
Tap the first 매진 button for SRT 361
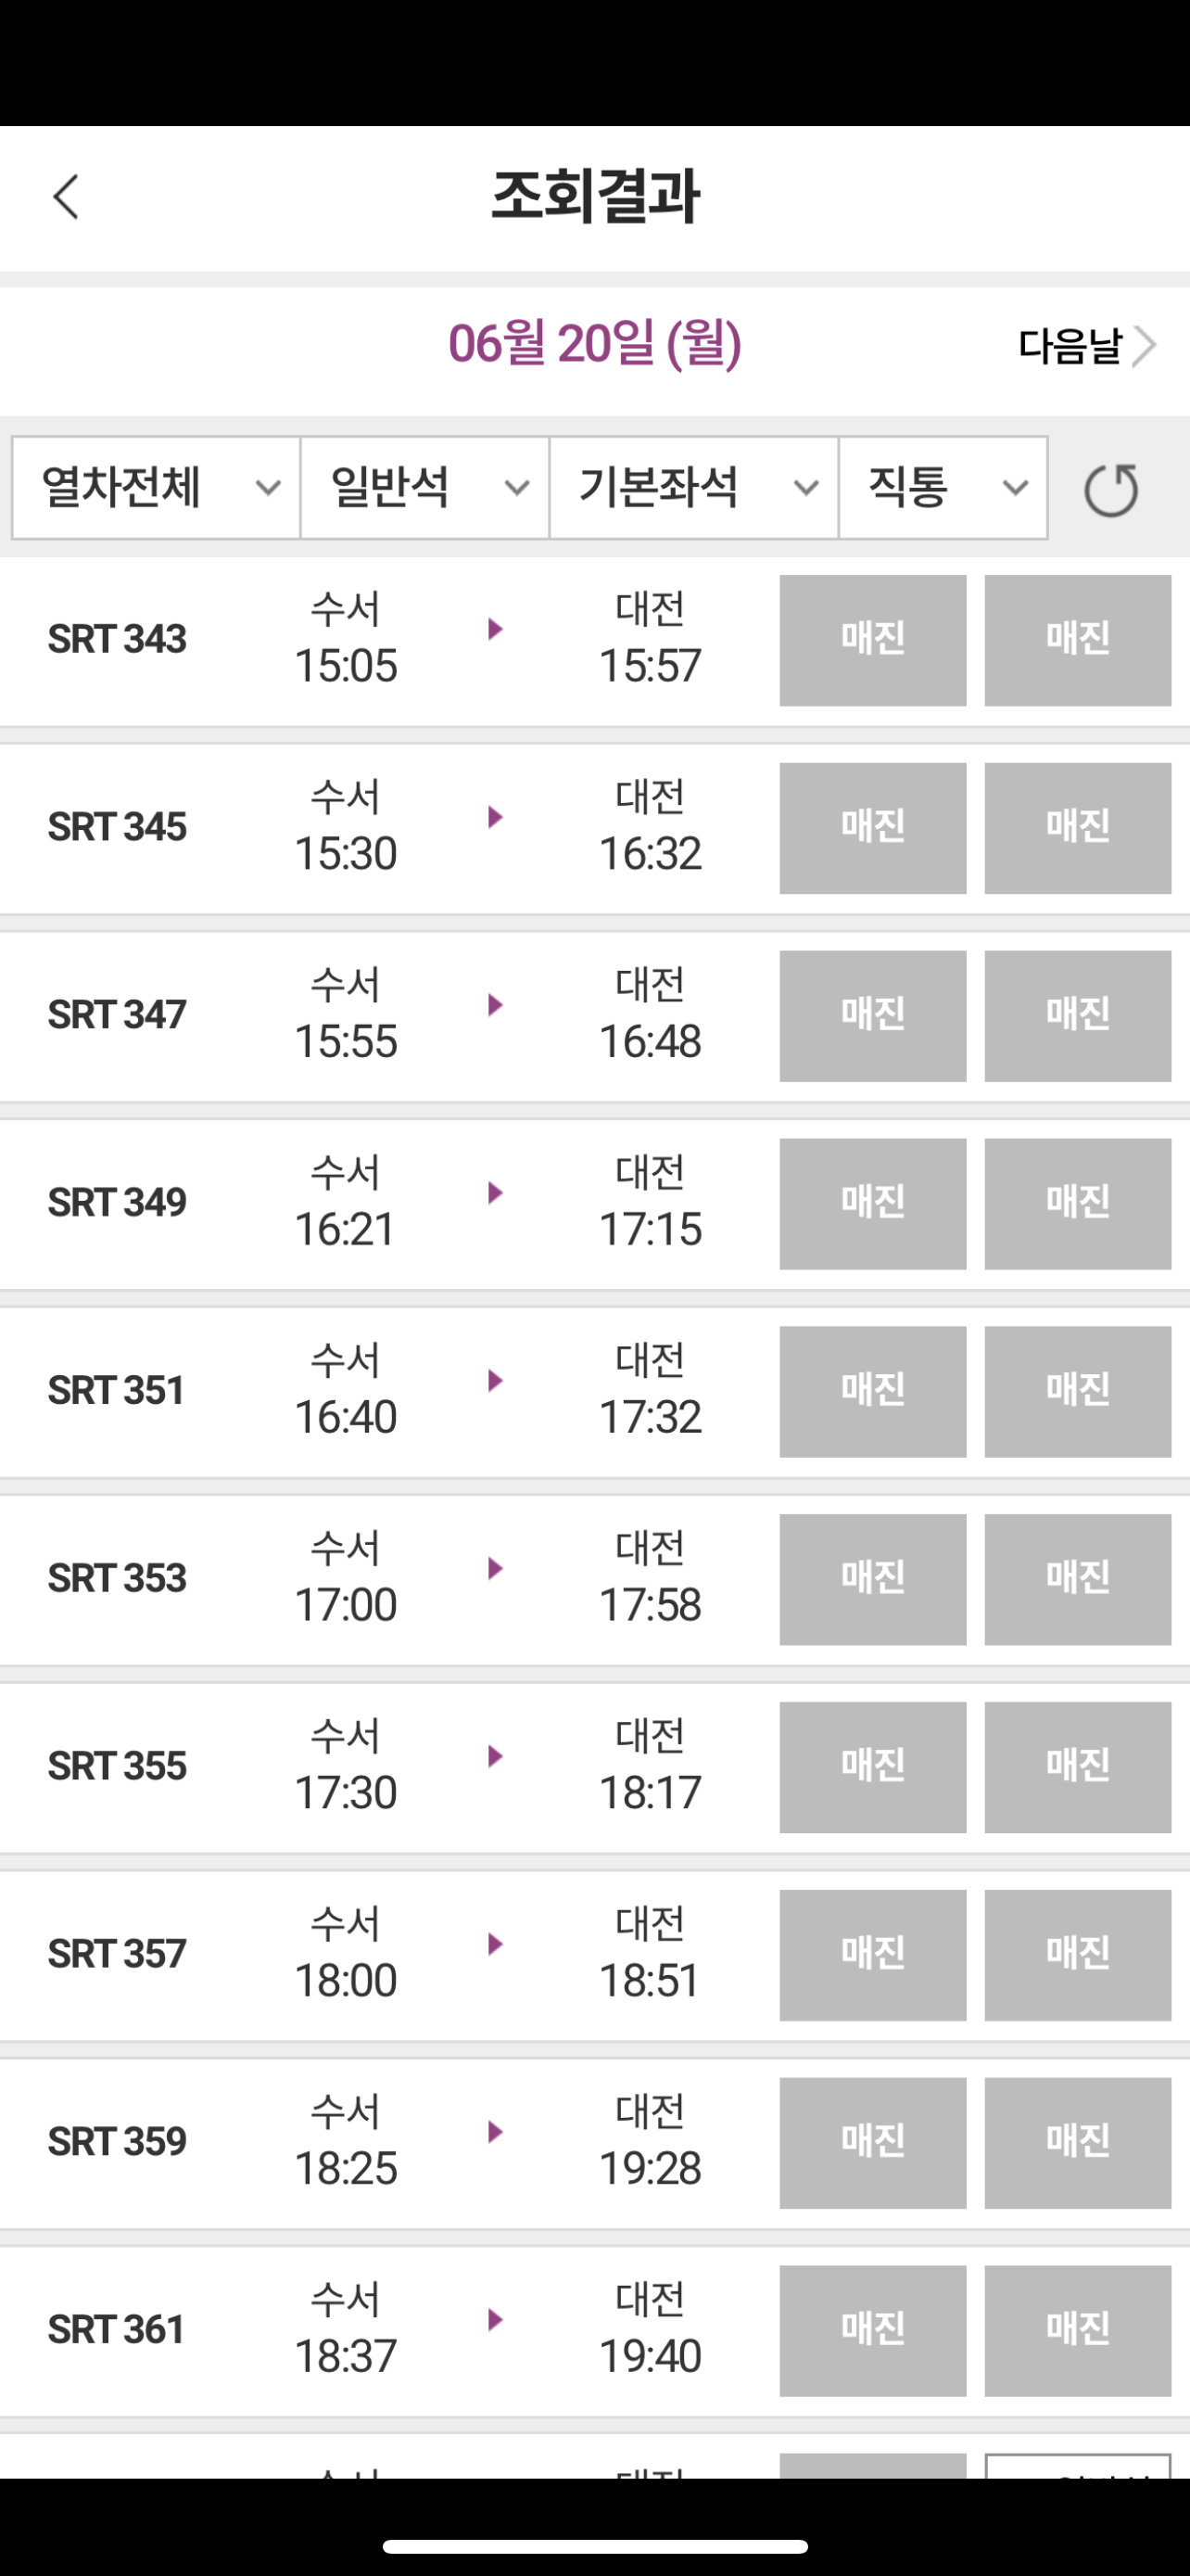pos(872,2331)
